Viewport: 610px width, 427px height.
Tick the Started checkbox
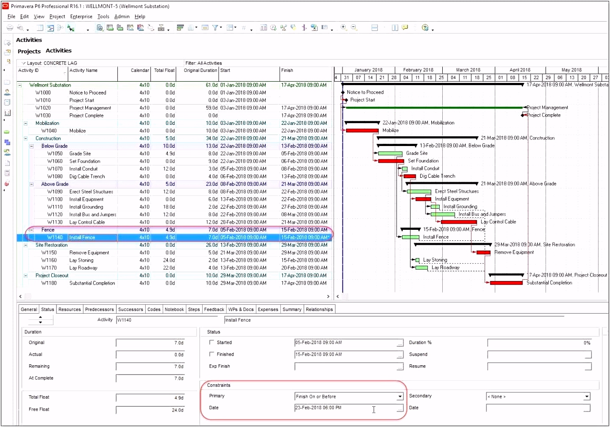(x=212, y=342)
